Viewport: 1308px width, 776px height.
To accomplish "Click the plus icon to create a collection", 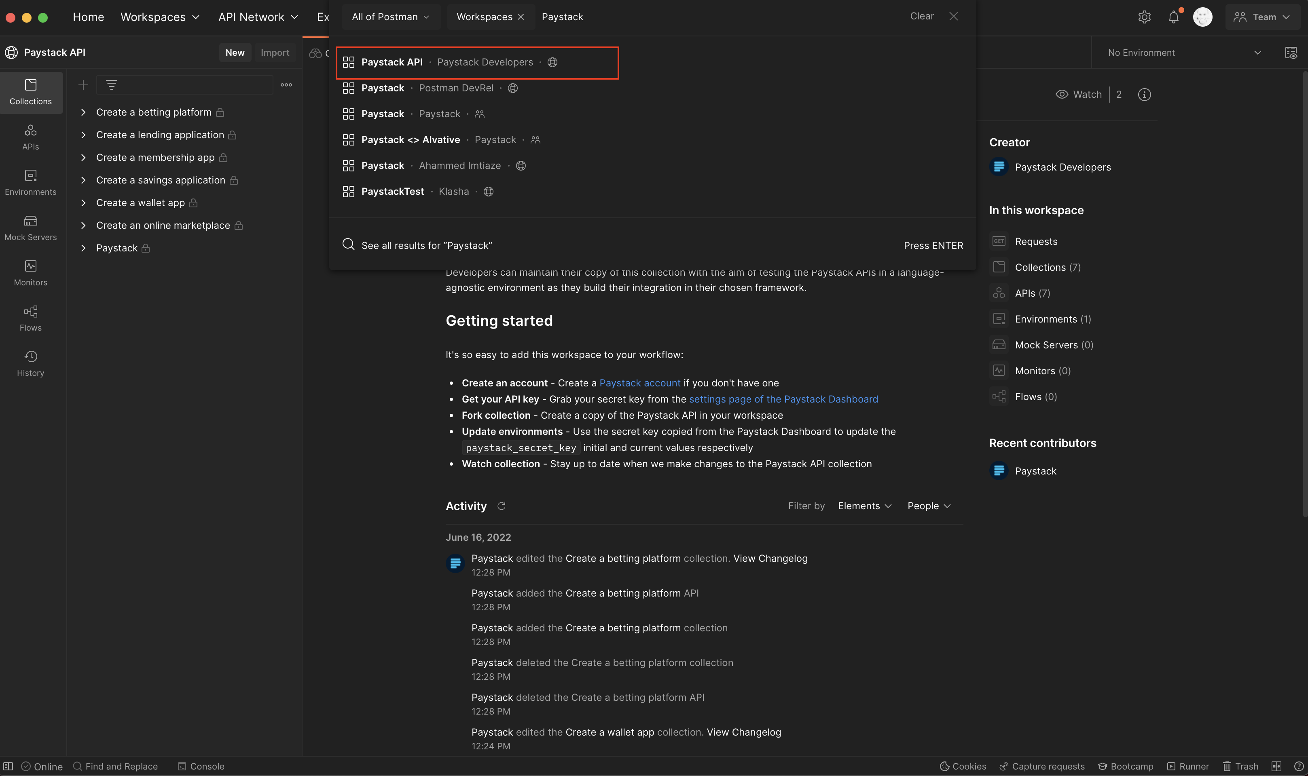I will 83,85.
